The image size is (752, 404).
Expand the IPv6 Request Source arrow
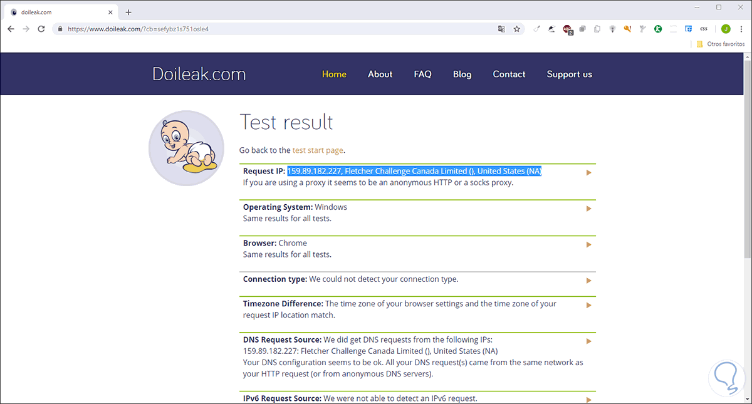[x=589, y=399]
